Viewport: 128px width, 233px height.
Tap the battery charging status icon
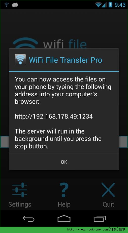[110, 5]
